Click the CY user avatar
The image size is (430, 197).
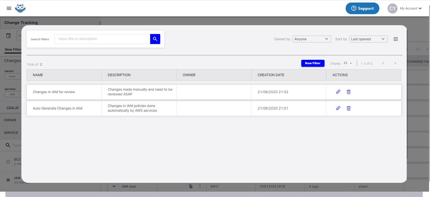[x=393, y=8]
